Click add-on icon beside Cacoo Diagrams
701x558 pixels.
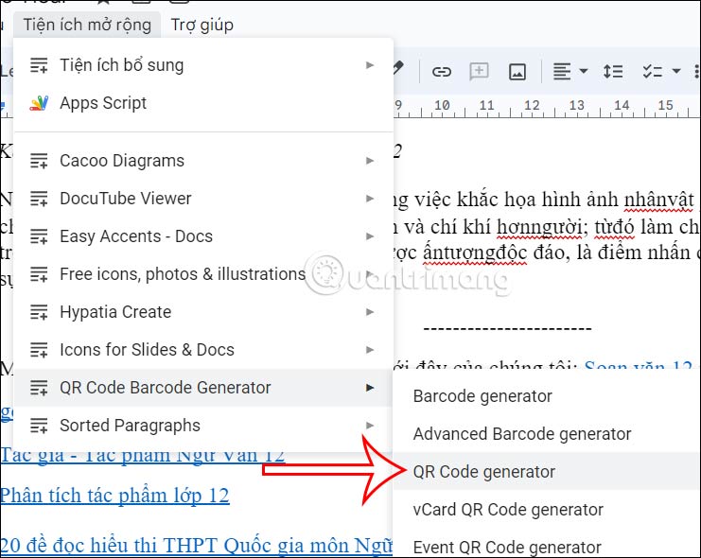[39, 161]
